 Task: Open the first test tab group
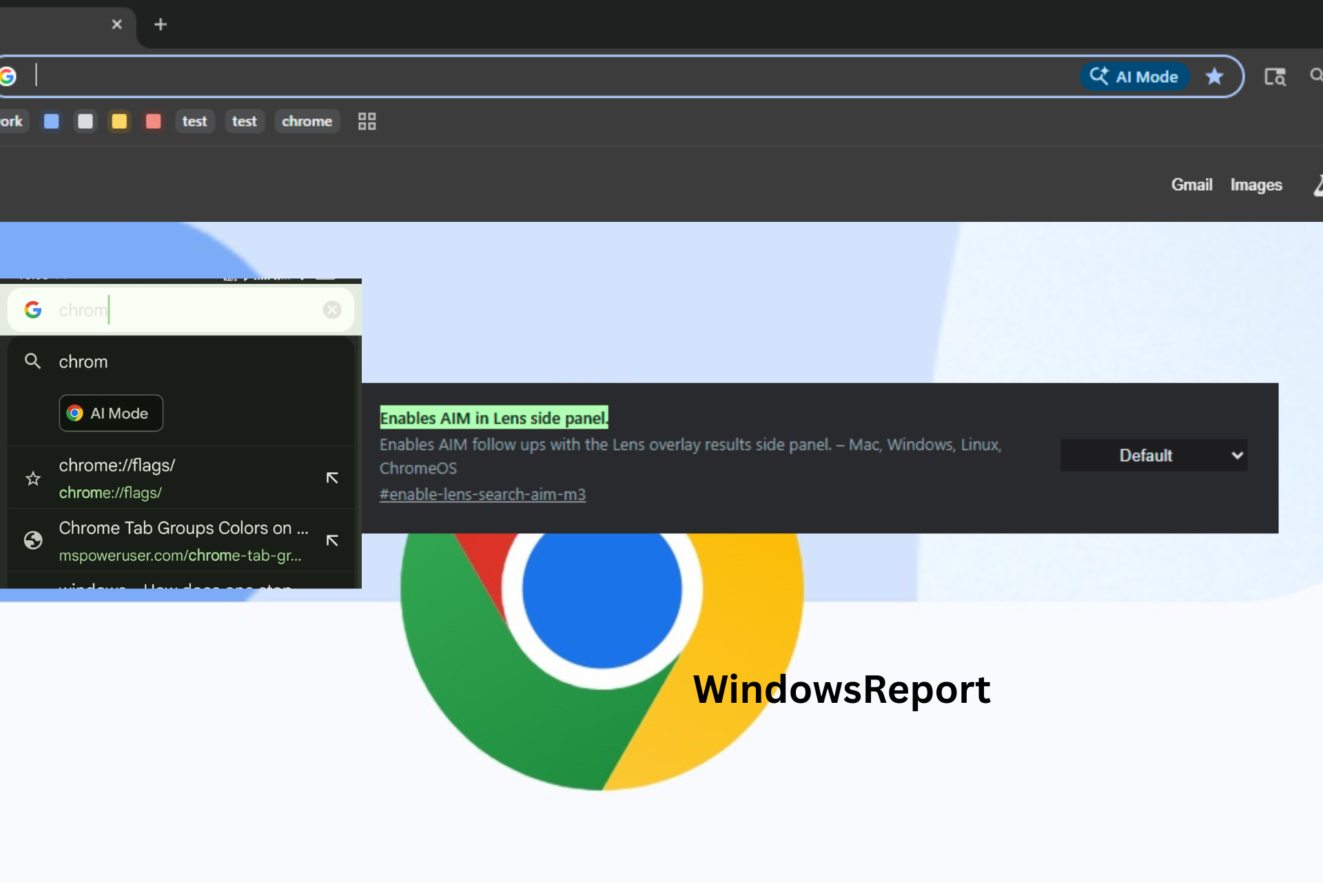194,121
